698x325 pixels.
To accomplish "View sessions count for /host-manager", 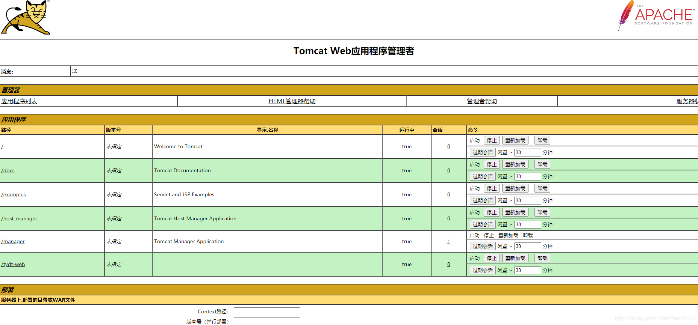I will [x=448, y=218].
